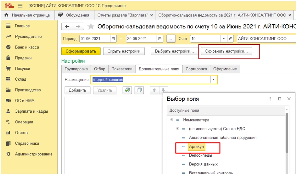Open the 1C main hamburger menu
This screenshot has width=297, height=176.
20,6
